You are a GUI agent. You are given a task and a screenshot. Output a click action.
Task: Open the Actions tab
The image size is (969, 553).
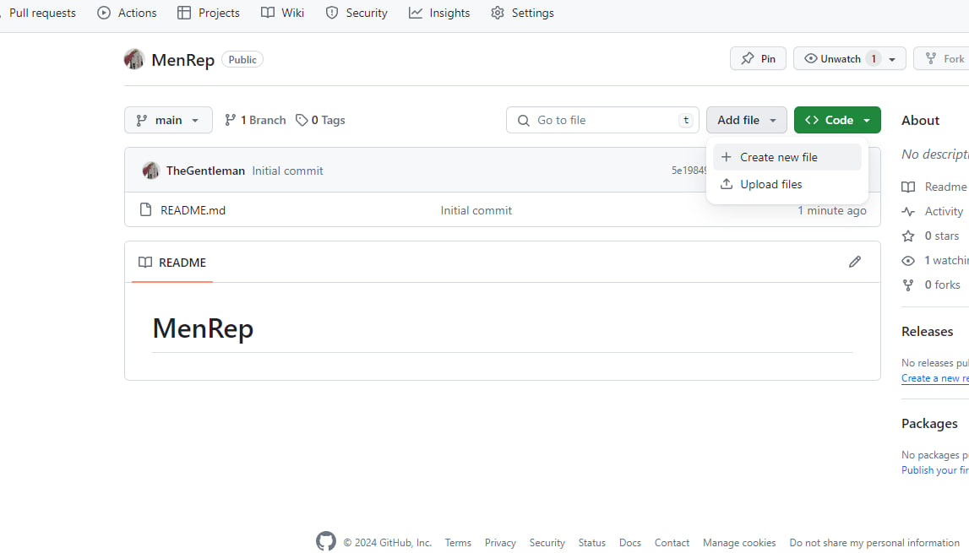128,13
